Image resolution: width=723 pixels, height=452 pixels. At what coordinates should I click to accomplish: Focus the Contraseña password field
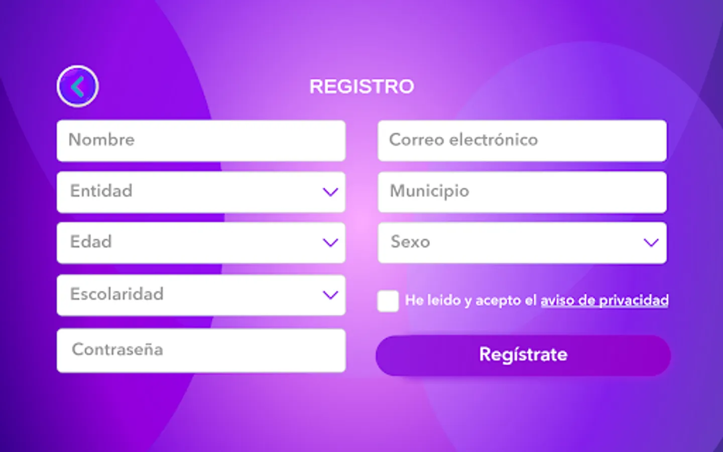201,350
